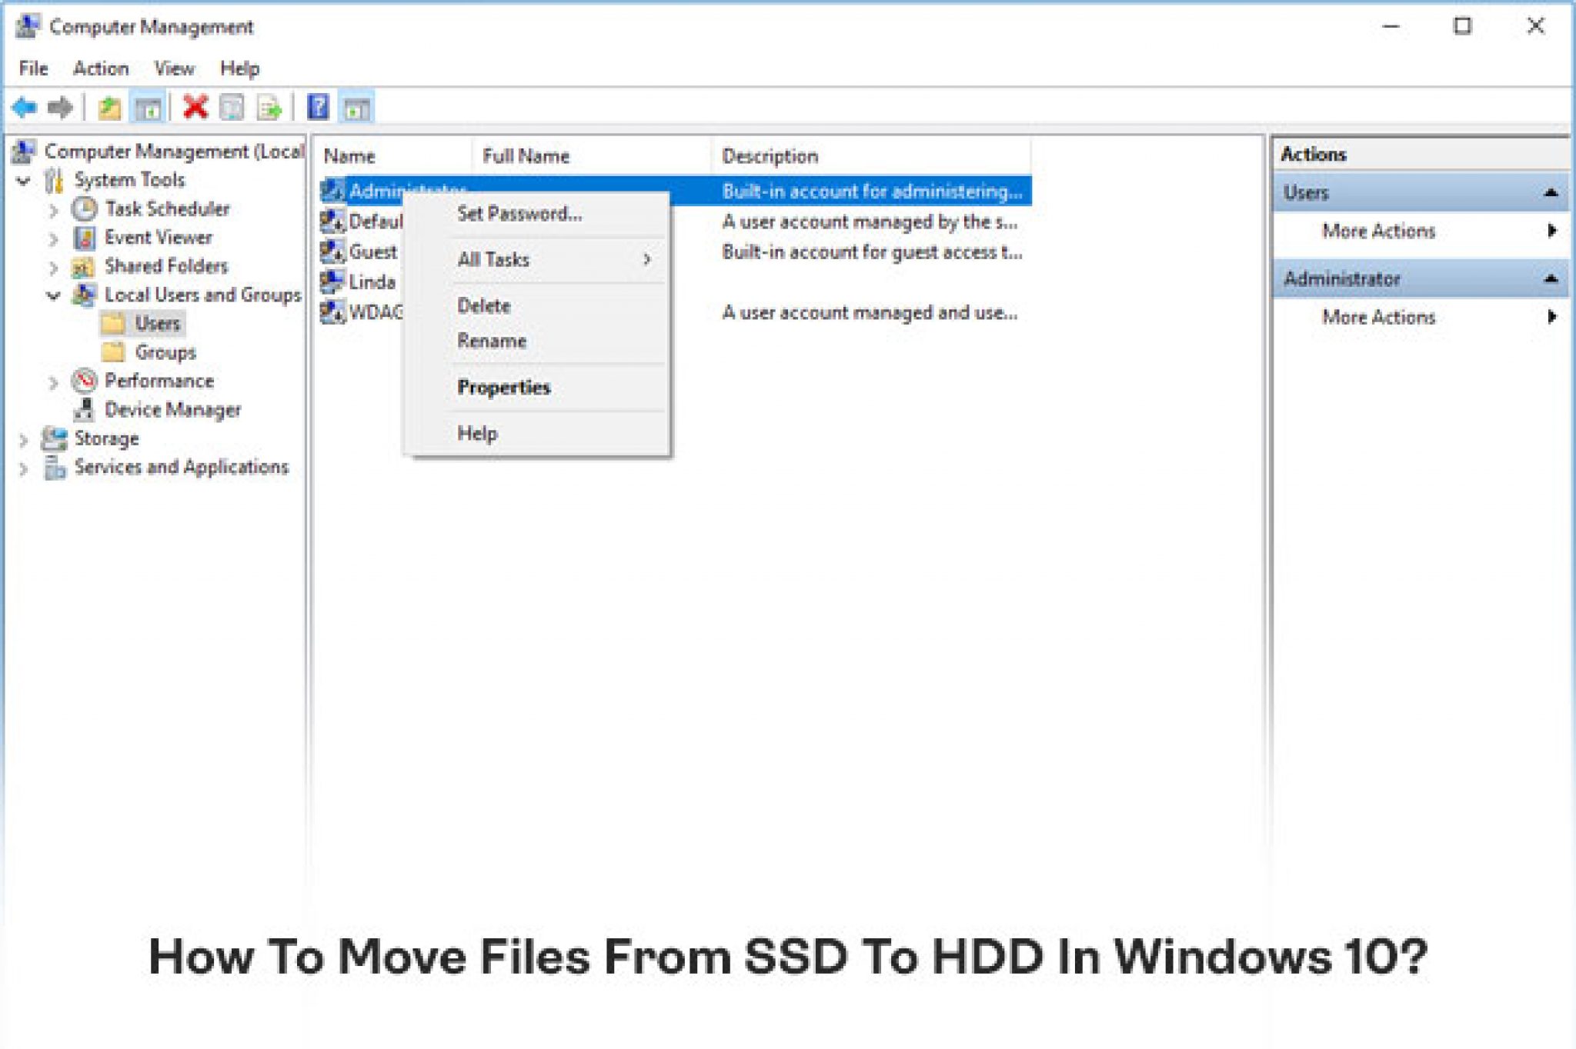Collapse the System Tools tree node
1576x1049 pixels.
click(x=23, y=181)
